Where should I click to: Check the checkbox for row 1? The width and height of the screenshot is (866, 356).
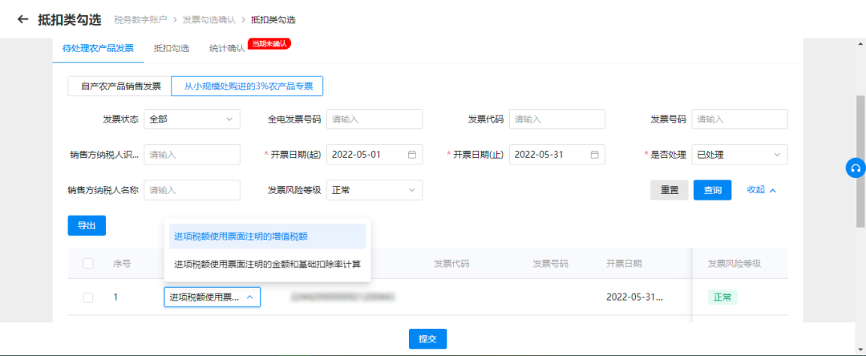pos(88,297)
